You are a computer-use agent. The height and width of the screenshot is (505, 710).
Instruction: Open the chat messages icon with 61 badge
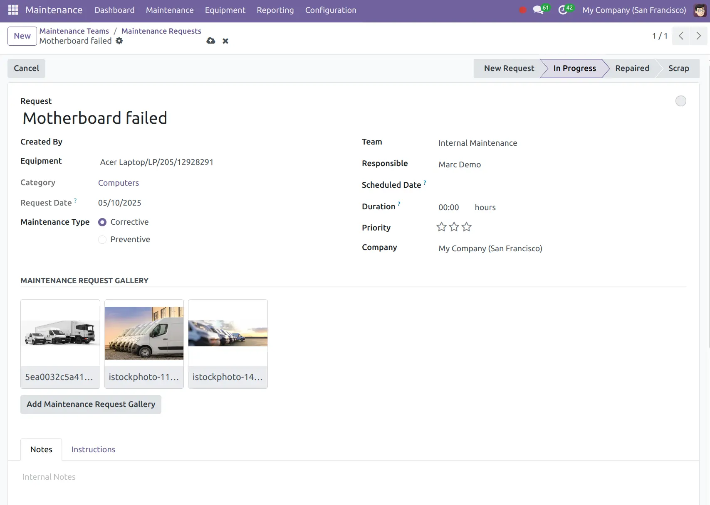[541, 10]
